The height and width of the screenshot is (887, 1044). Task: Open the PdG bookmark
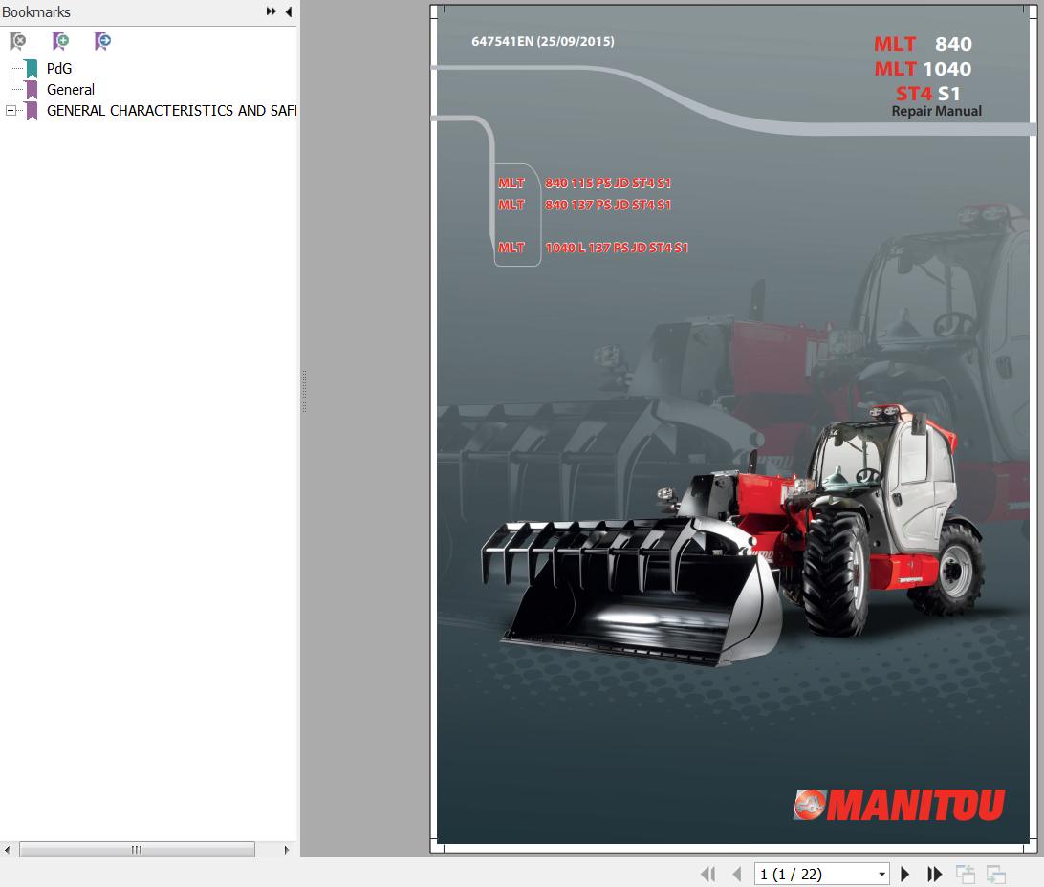point(58,69)
